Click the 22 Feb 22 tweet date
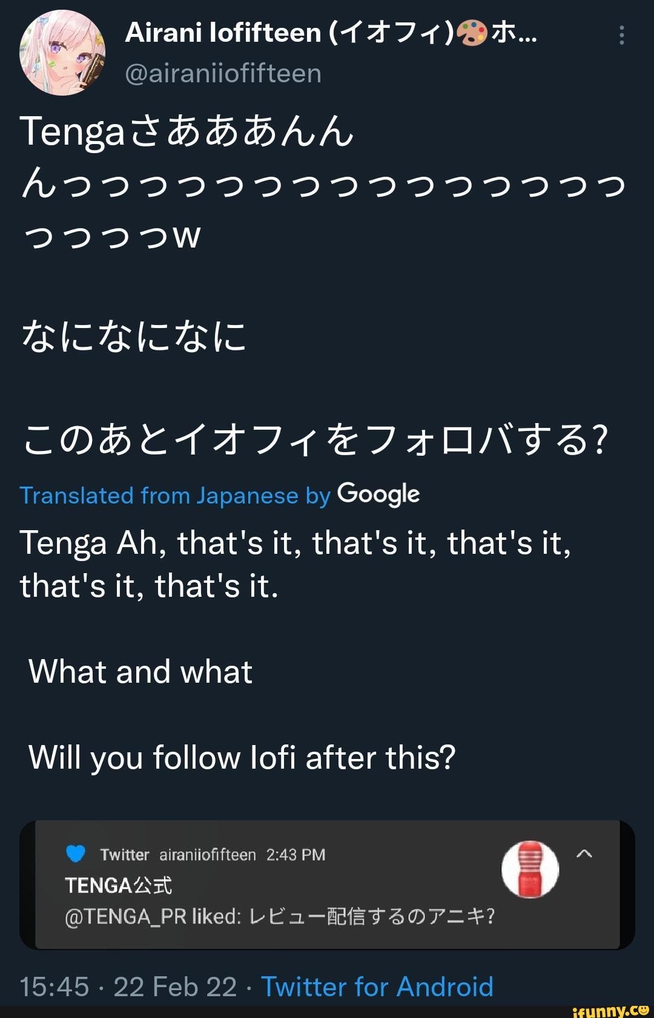The height and width of the screenshot is (1018, 654). click(x=175, y=987)
